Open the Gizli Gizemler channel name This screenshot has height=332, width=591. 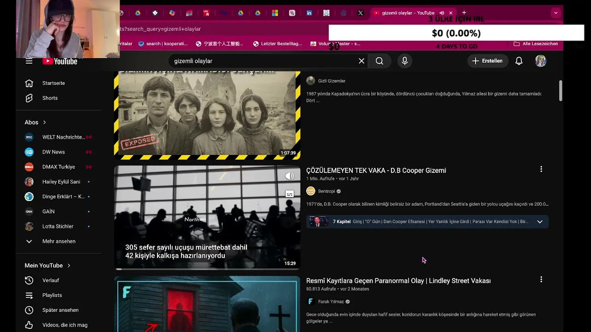332,81
